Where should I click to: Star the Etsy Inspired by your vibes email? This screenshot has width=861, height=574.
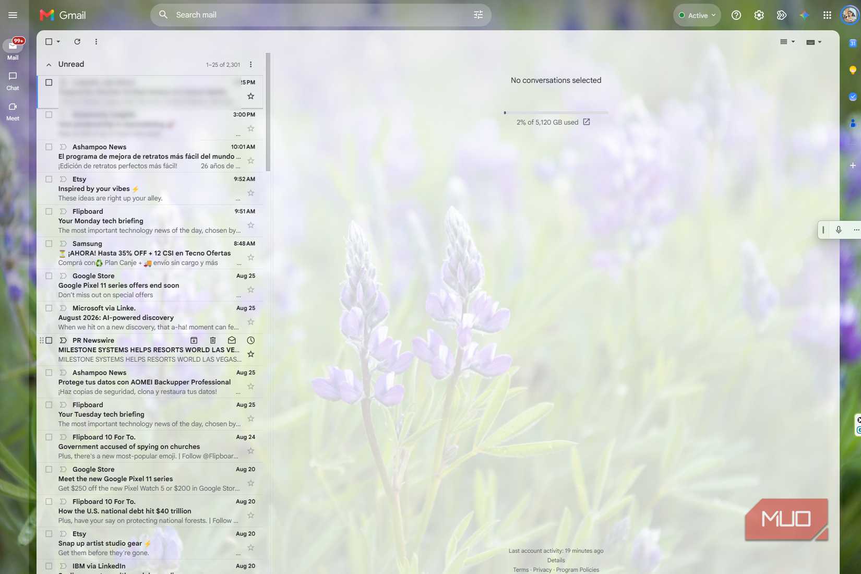pos(250,193)
